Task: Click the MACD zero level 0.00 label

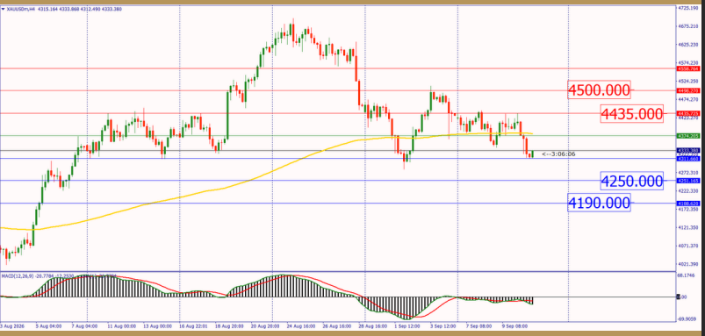Action: click(x=680, y=297)
